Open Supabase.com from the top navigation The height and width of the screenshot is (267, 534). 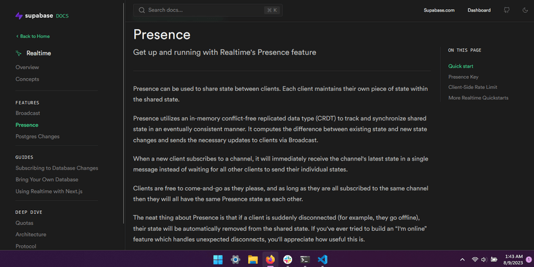click(439, 10)
